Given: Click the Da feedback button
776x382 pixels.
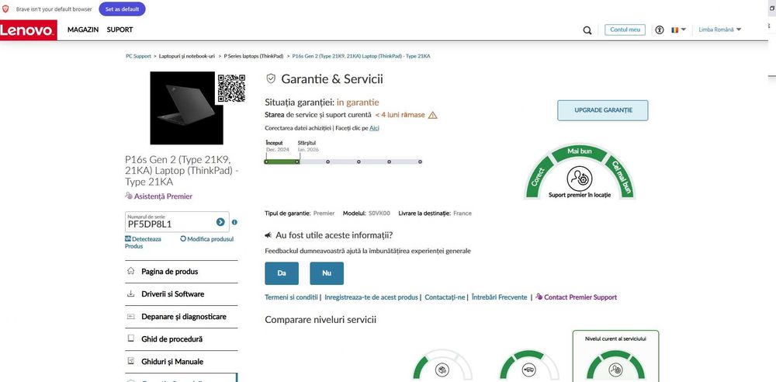Looking at the screenshot, I should tap(282, 273).
